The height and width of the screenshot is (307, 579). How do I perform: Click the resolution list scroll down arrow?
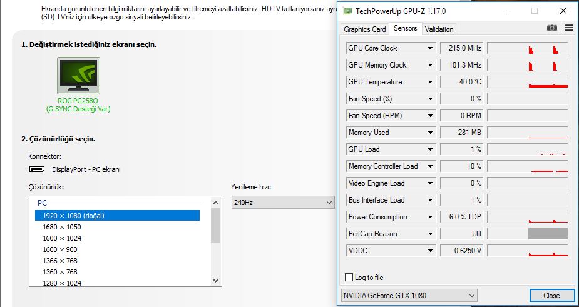point(216,281)
